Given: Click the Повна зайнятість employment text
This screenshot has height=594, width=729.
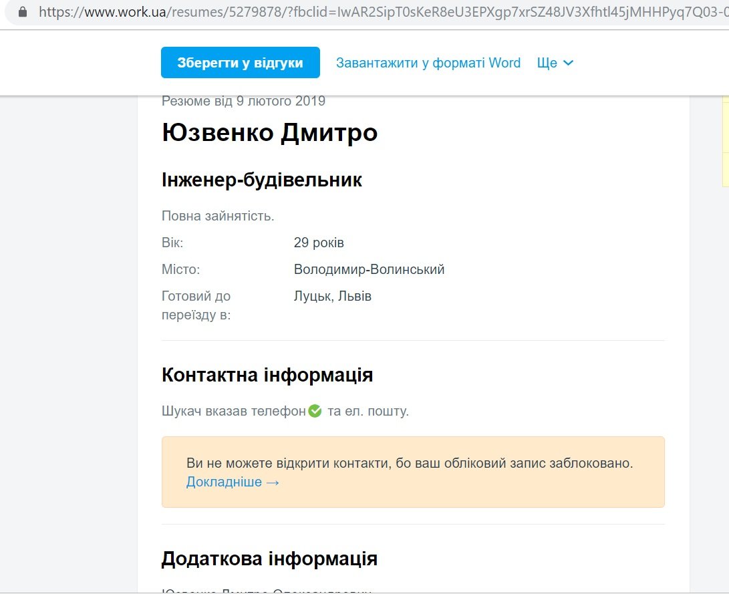Looking at the screenshot, I should pos(218,216).
